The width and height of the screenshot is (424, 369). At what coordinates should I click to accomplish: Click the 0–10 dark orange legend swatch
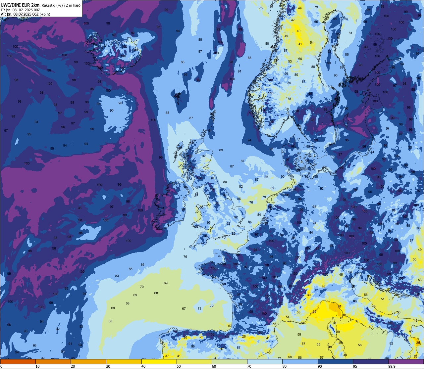tap(18, 361)
